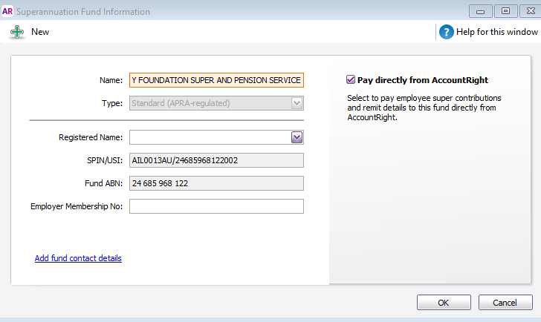Screen dimensions: 541x322
Task: Click the blue Help question mark icon
Action: coord(446,32)
